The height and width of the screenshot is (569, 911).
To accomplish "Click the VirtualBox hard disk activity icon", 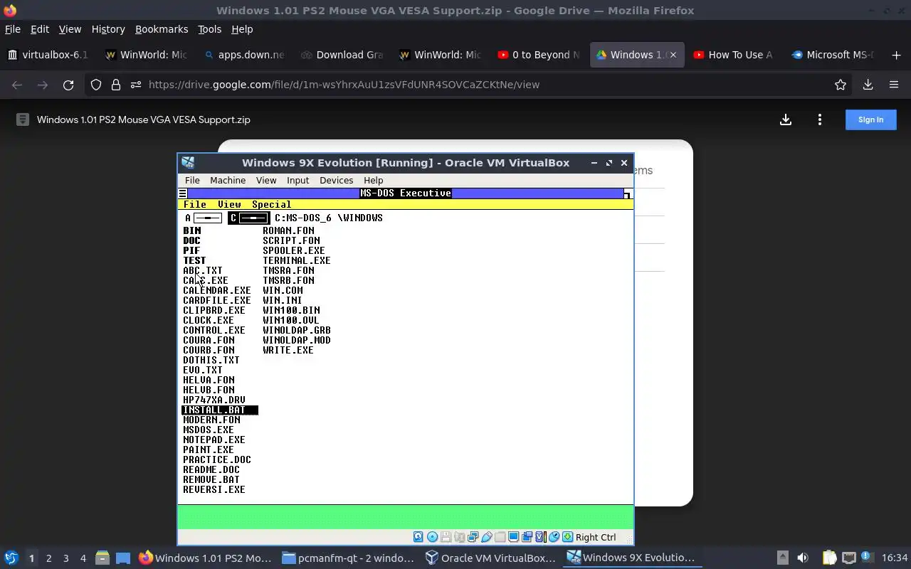I will 418,537.
